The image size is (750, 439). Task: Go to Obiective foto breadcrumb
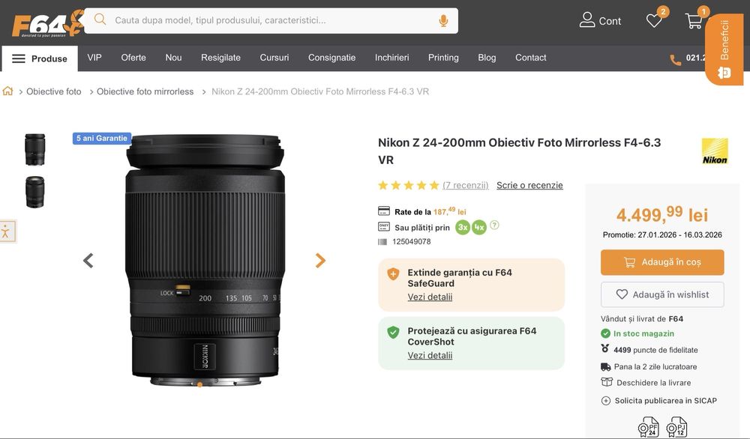(53, 91)
